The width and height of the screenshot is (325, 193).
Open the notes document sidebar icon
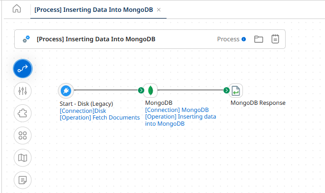click(x=22, y=180)
